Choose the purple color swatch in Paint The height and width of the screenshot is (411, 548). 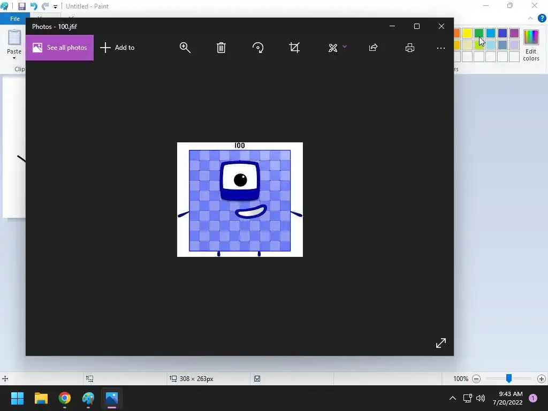[x=514, y=33]
